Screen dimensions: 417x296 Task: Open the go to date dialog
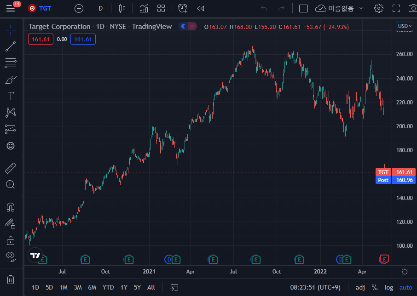174,287
